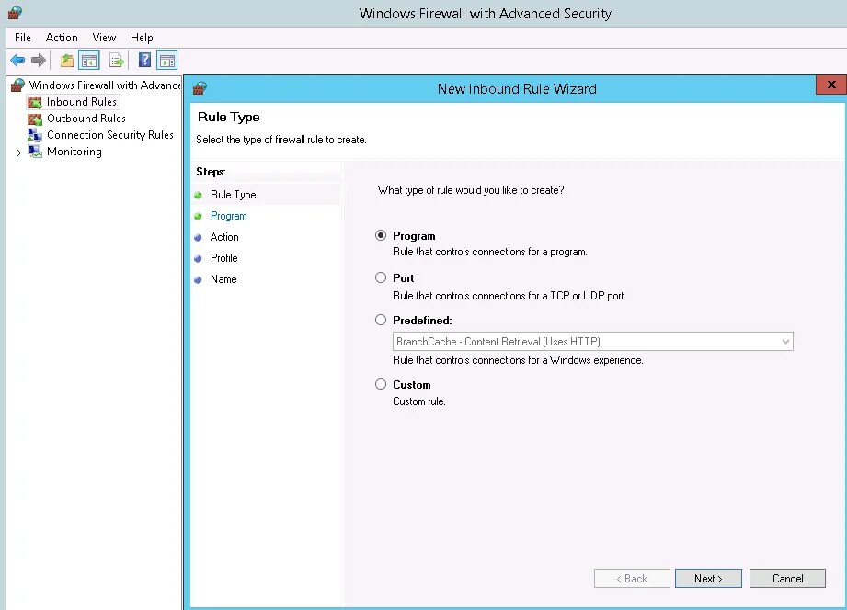Click the Next button

[708, 578]
